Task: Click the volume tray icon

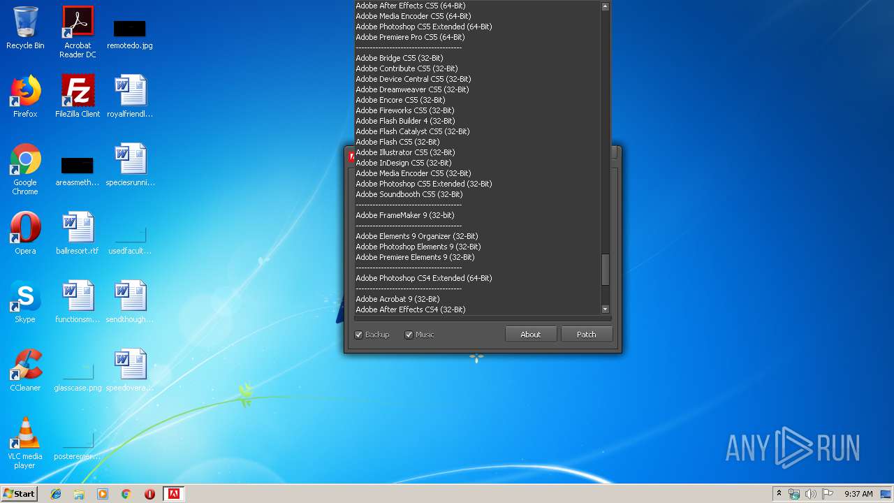Action: pos(811,494)
